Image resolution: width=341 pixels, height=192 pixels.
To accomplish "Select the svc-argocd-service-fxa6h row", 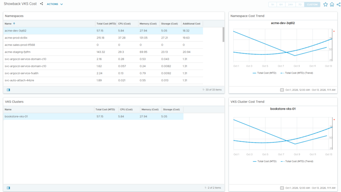I will click(103, 74).
